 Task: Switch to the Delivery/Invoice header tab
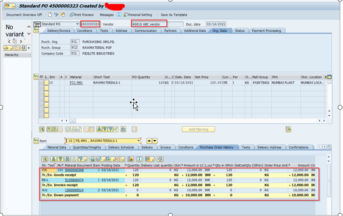point(59,31)
